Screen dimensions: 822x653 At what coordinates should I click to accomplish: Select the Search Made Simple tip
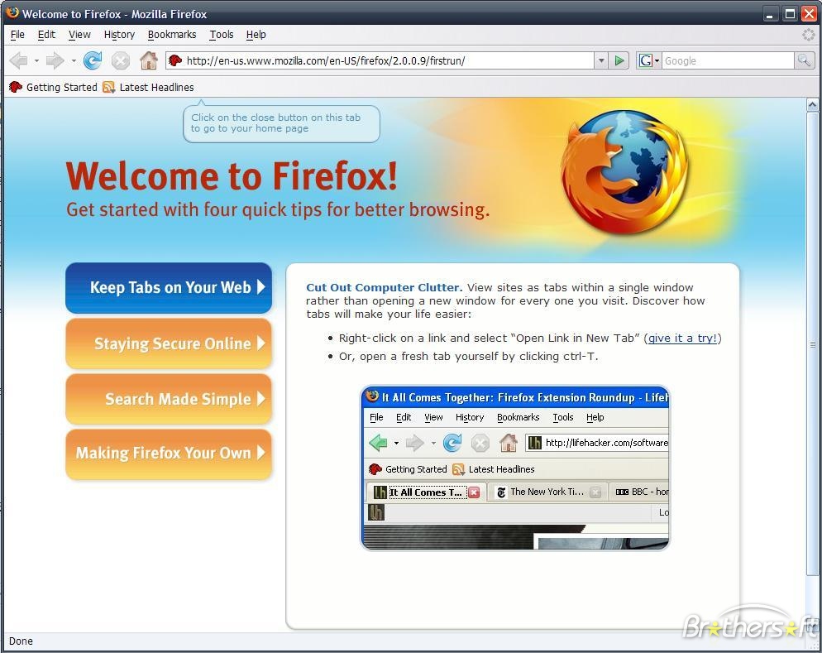coord(169,399)
